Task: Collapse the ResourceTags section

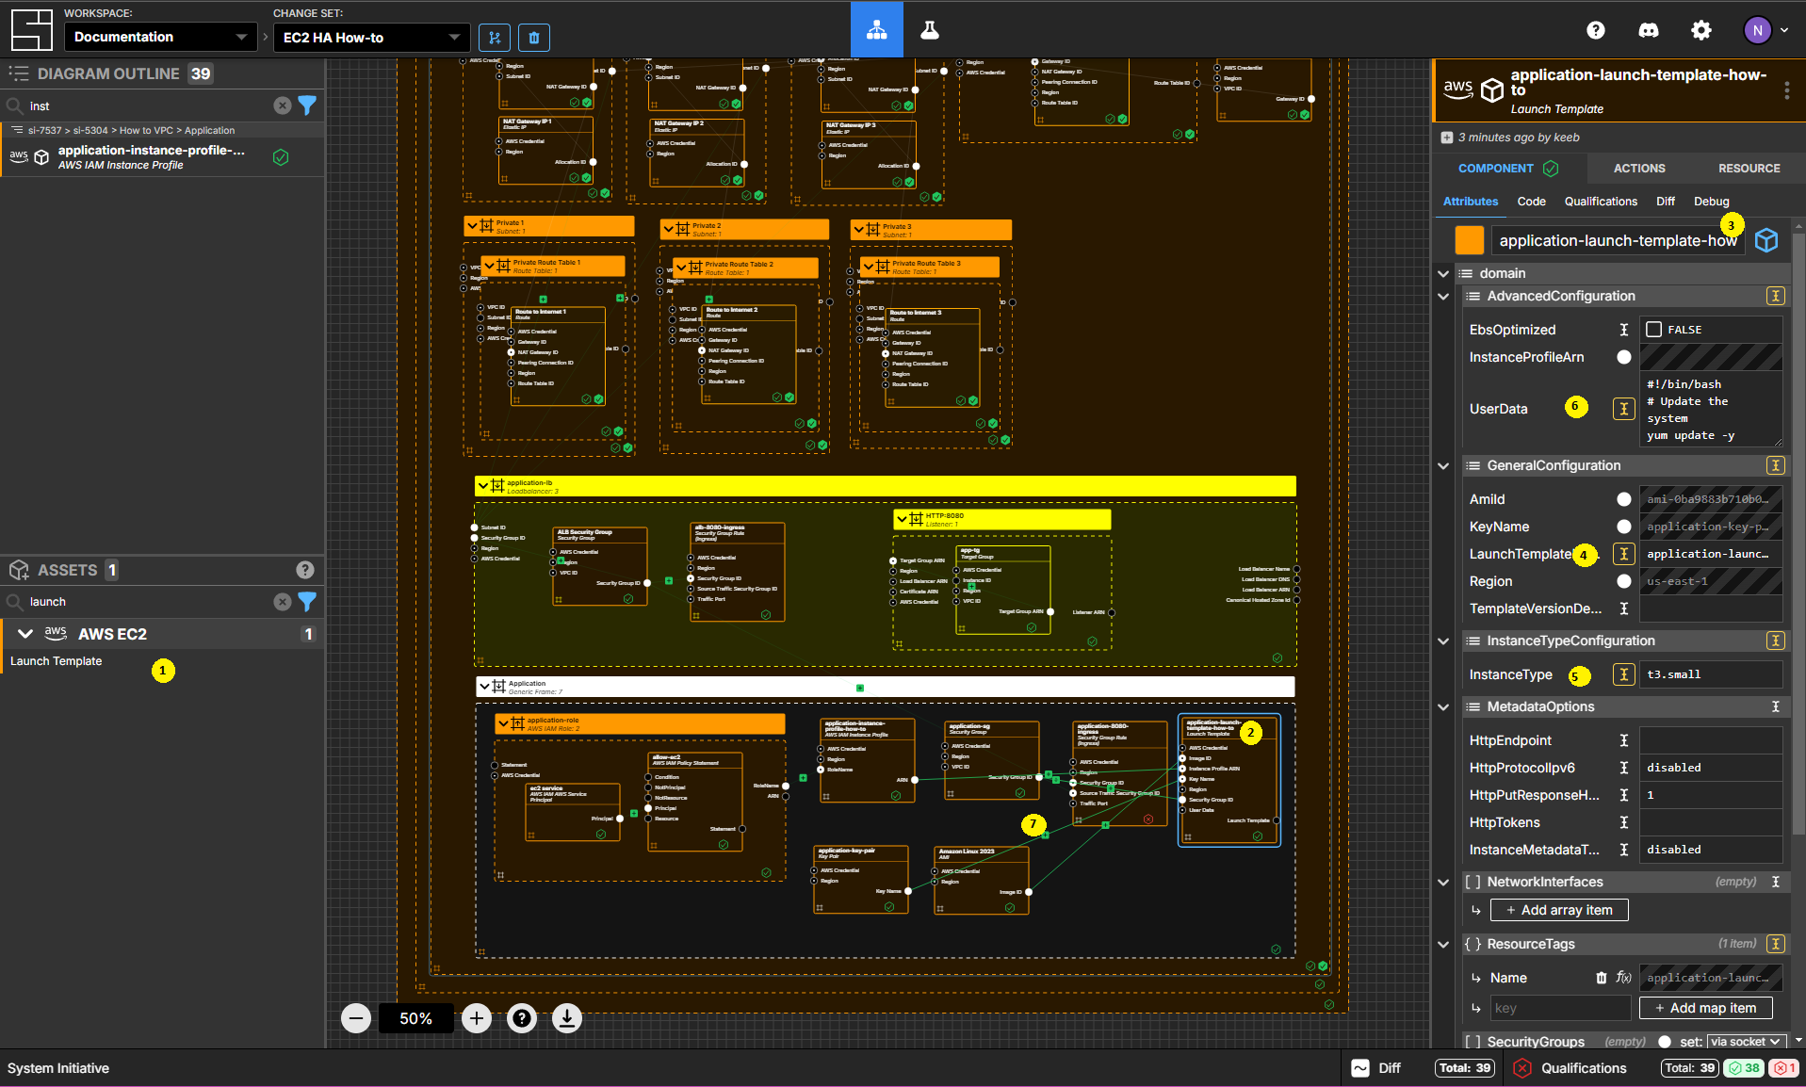Action: tap(1442, 944)
